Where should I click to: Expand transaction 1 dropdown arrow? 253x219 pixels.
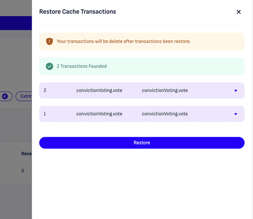tap(236, 114)
